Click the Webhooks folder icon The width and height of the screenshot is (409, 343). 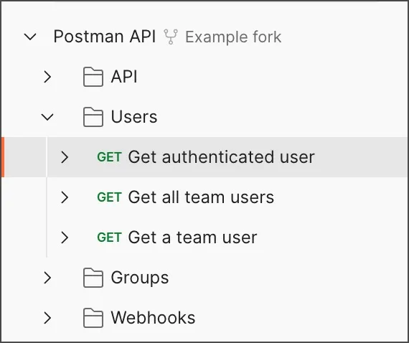(x=93, y=318)
